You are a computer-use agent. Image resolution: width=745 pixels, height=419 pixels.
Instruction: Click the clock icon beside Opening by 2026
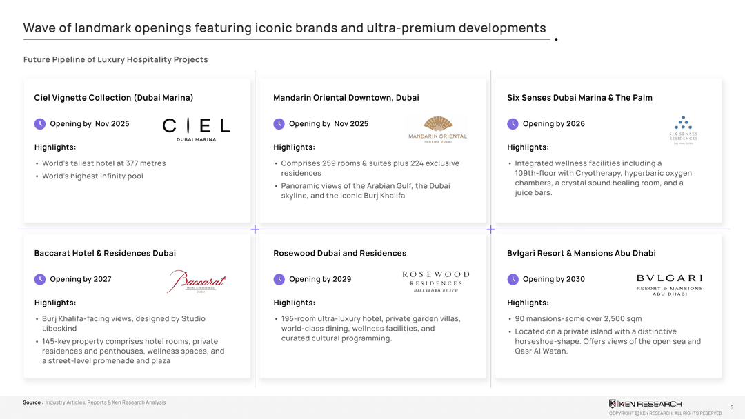(x=513, y=124)
